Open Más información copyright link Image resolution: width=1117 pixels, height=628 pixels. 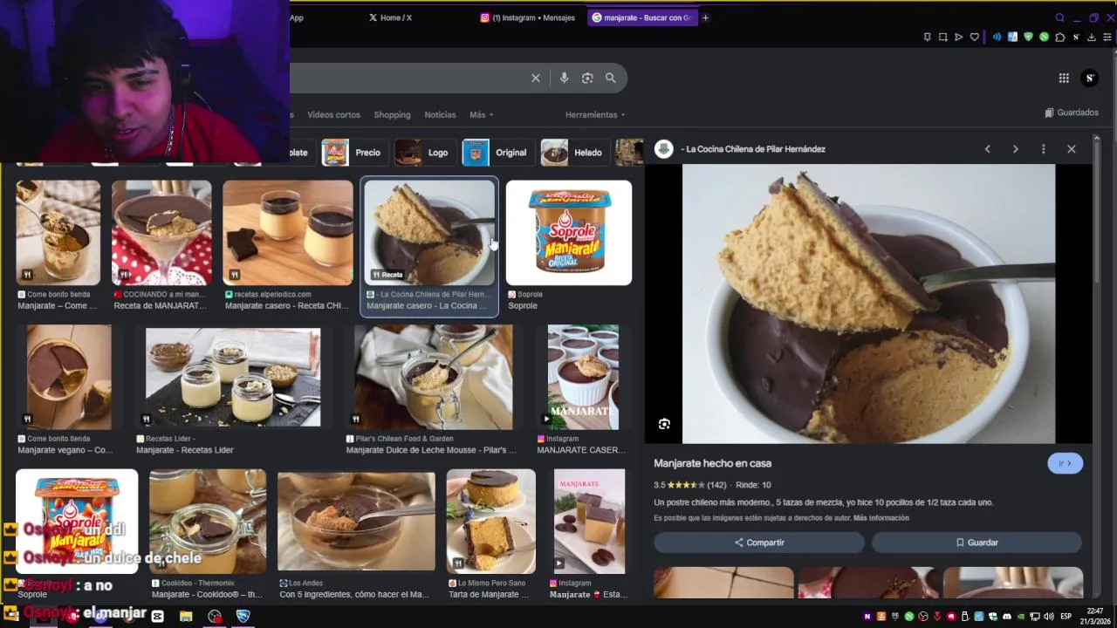point(881,518)
